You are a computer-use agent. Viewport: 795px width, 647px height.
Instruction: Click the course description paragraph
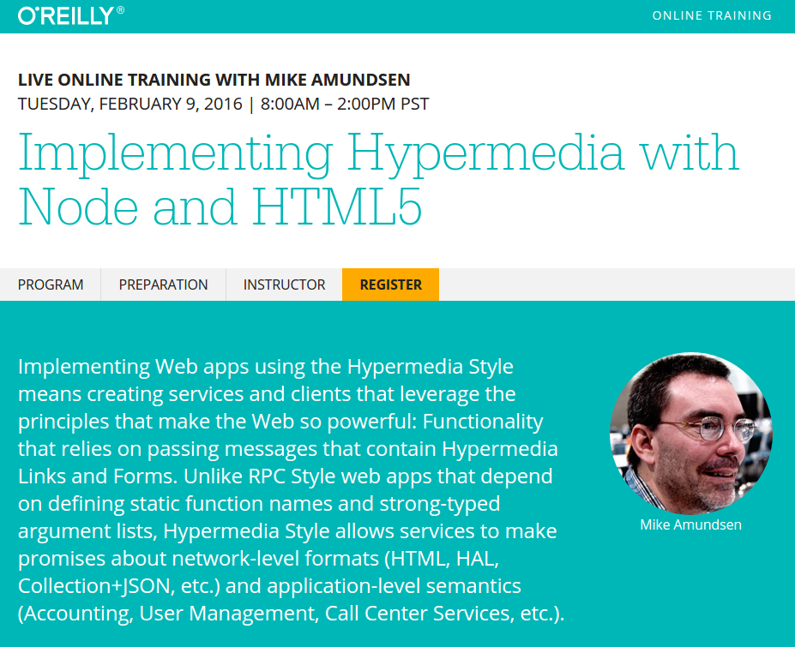tap(291, 490)
